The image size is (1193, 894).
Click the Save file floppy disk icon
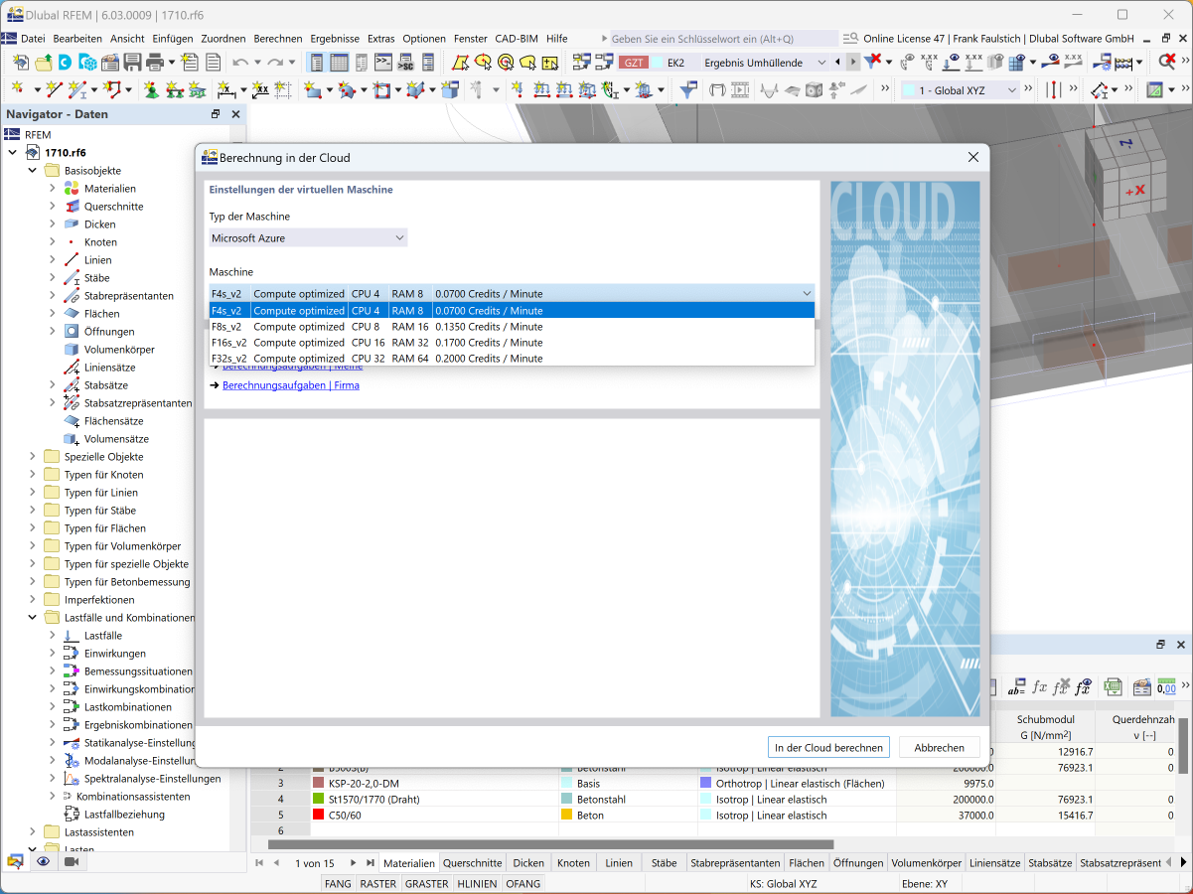tap(132, 62)
